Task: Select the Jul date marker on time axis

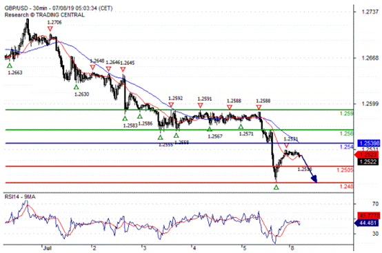Action: pyautogui.click(x=48, y=248)
